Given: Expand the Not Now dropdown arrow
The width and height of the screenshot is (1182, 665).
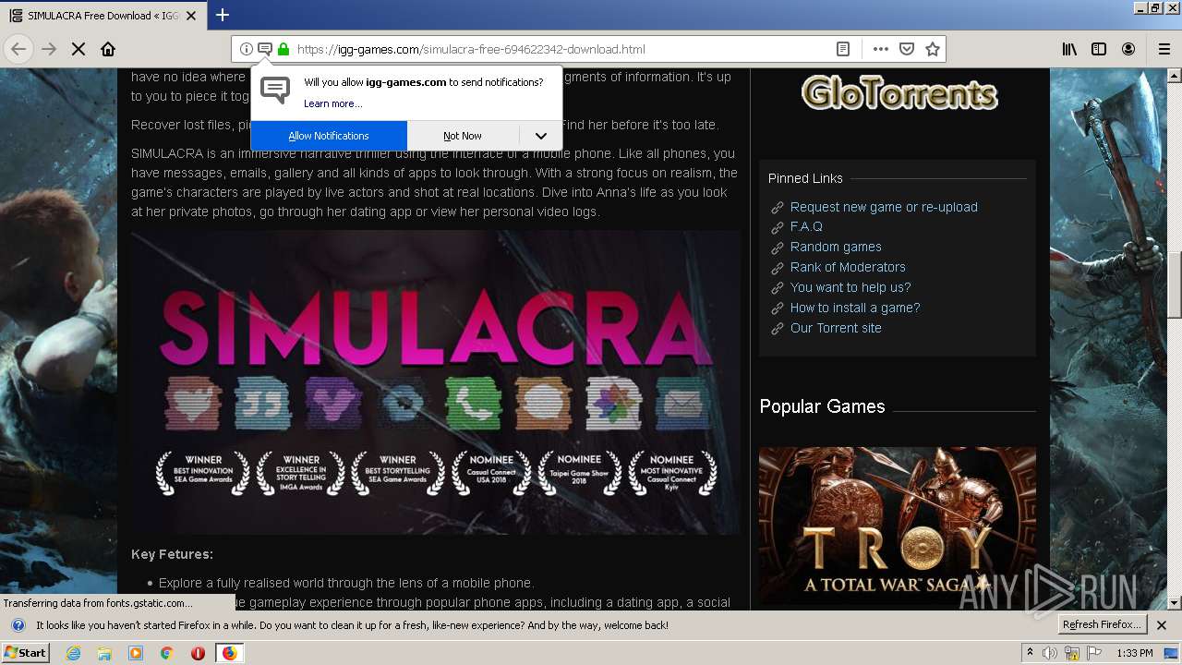Looking at the screenshot, I should [x=541, y=136].
